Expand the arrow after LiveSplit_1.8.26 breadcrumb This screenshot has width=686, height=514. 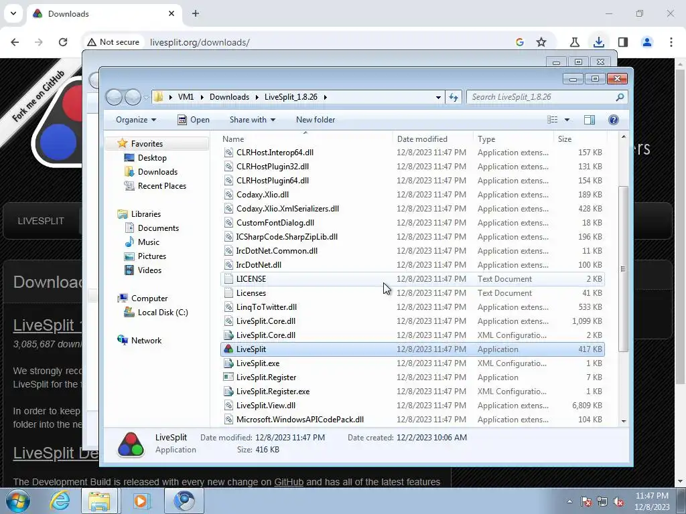tap(325, 97)
